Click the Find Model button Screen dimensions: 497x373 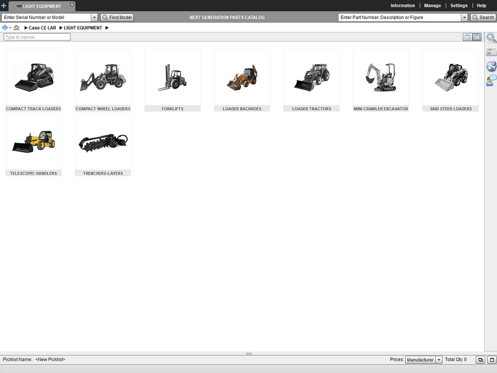(117, 17)
